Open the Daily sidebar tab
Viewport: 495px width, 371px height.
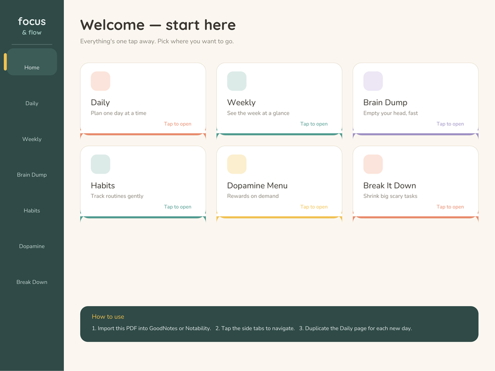32,103
